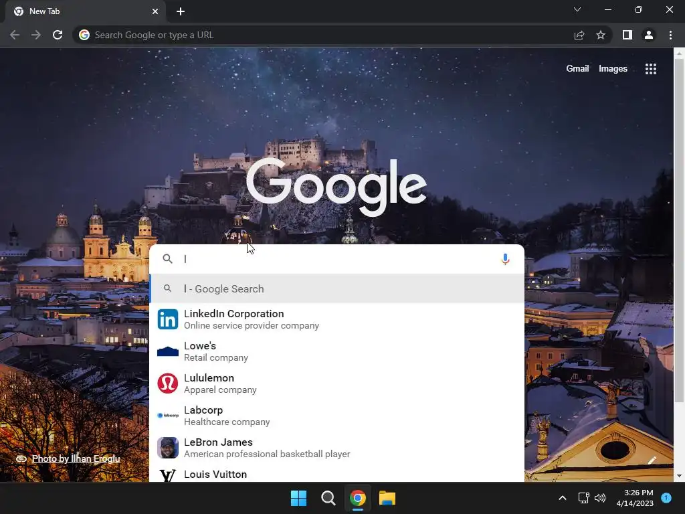Share this page icon in address bar
Image resolution: width=685 pixels, height=514 pixels.
(579, 35)
